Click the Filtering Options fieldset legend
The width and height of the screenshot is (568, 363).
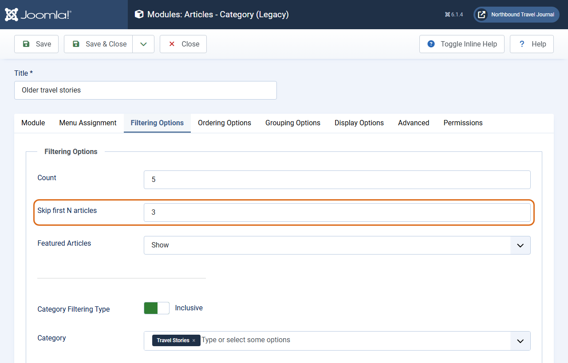(x=71, y=152)
